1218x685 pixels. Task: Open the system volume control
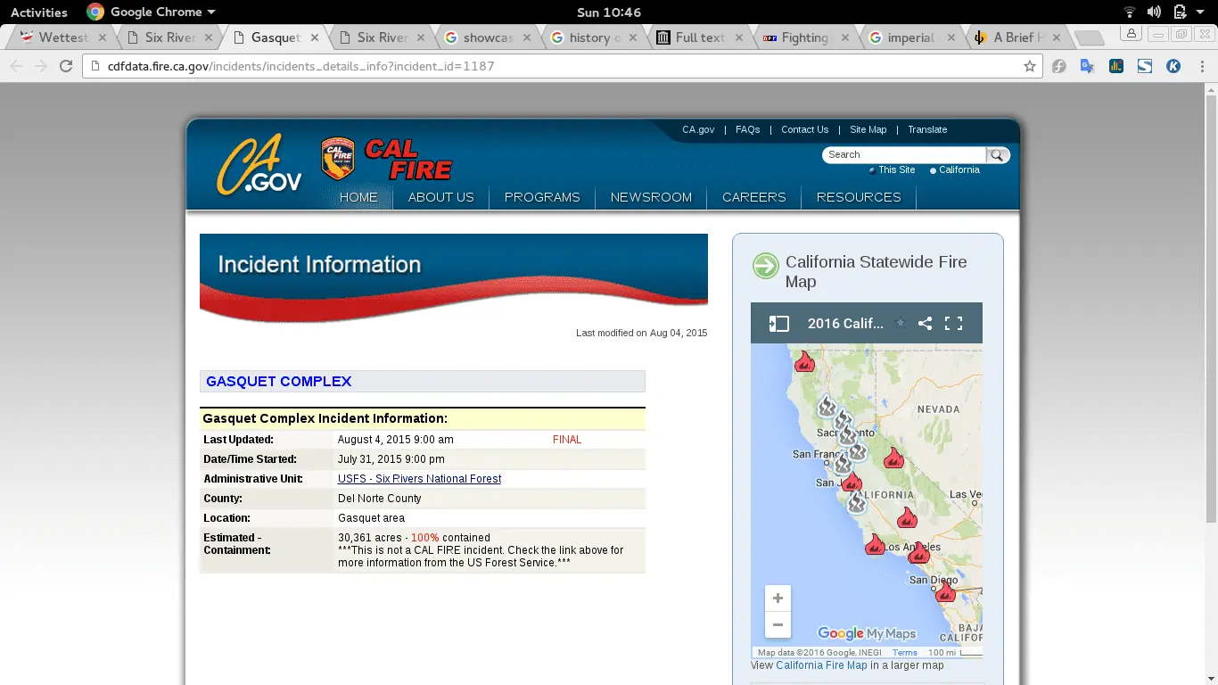tap(1154, 12)
